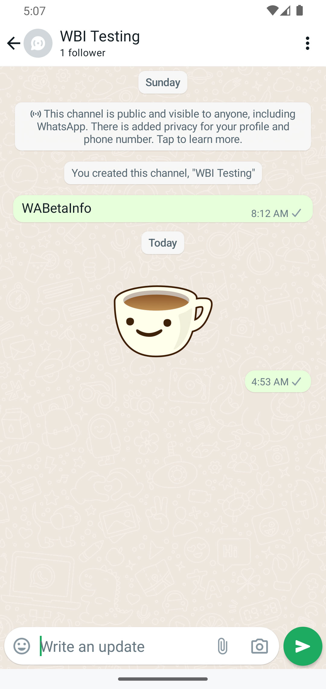The width and height of the screenshot is (326, 689).
Task: Open the emoji picker
Action: click(22, 646)
